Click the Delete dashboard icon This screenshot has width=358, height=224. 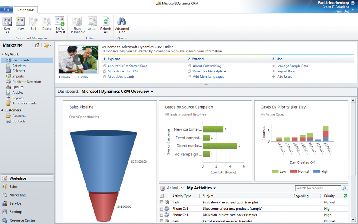[47, 22]
